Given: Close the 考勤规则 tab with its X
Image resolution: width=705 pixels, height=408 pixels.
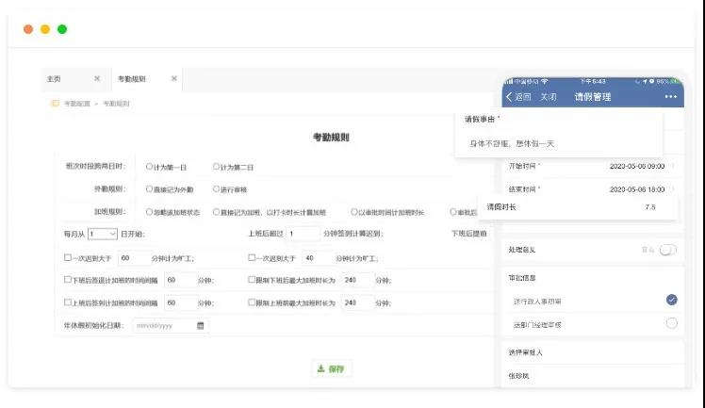Looking at the screenshot, I should click(x=174, y=78).
